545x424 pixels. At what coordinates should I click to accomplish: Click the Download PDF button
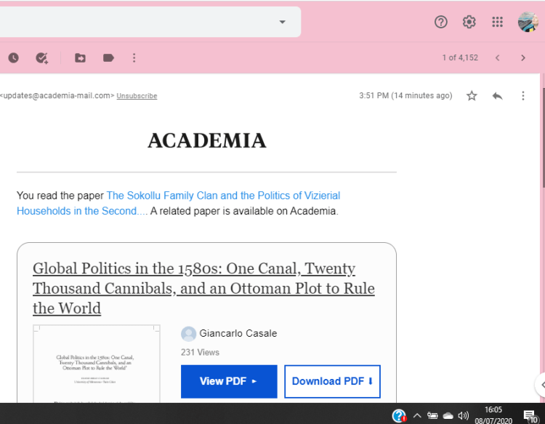click(332, 381)
